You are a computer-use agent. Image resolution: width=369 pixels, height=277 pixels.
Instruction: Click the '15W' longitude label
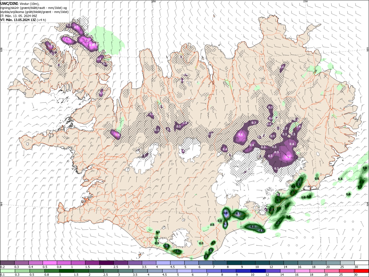(305, 1)
